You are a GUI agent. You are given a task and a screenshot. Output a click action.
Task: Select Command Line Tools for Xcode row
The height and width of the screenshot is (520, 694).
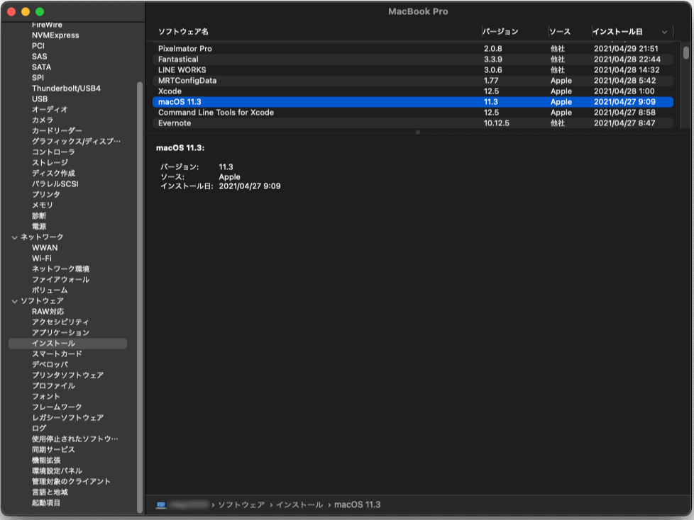[412, 112]
